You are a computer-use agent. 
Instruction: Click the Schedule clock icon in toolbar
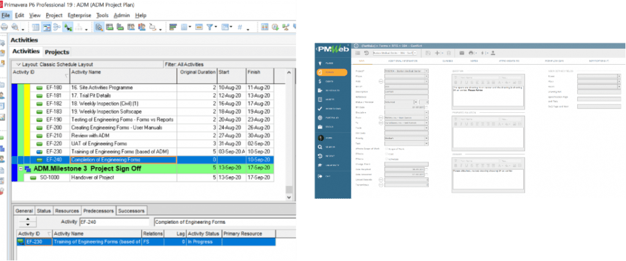(276, 27)
